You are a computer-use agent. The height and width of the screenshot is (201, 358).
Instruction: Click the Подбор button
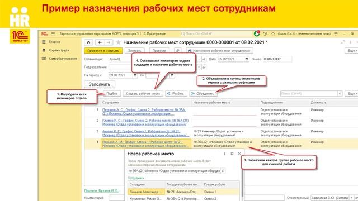(x=112, y=94)
